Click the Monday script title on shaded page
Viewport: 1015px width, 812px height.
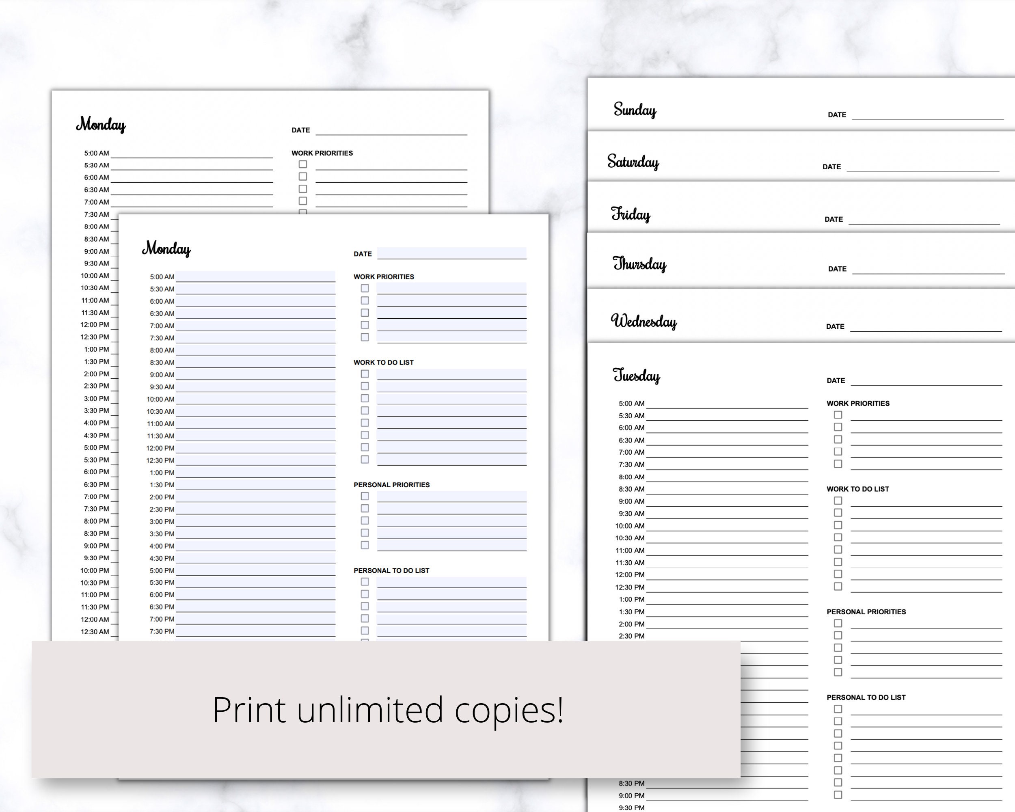(167, 248)
